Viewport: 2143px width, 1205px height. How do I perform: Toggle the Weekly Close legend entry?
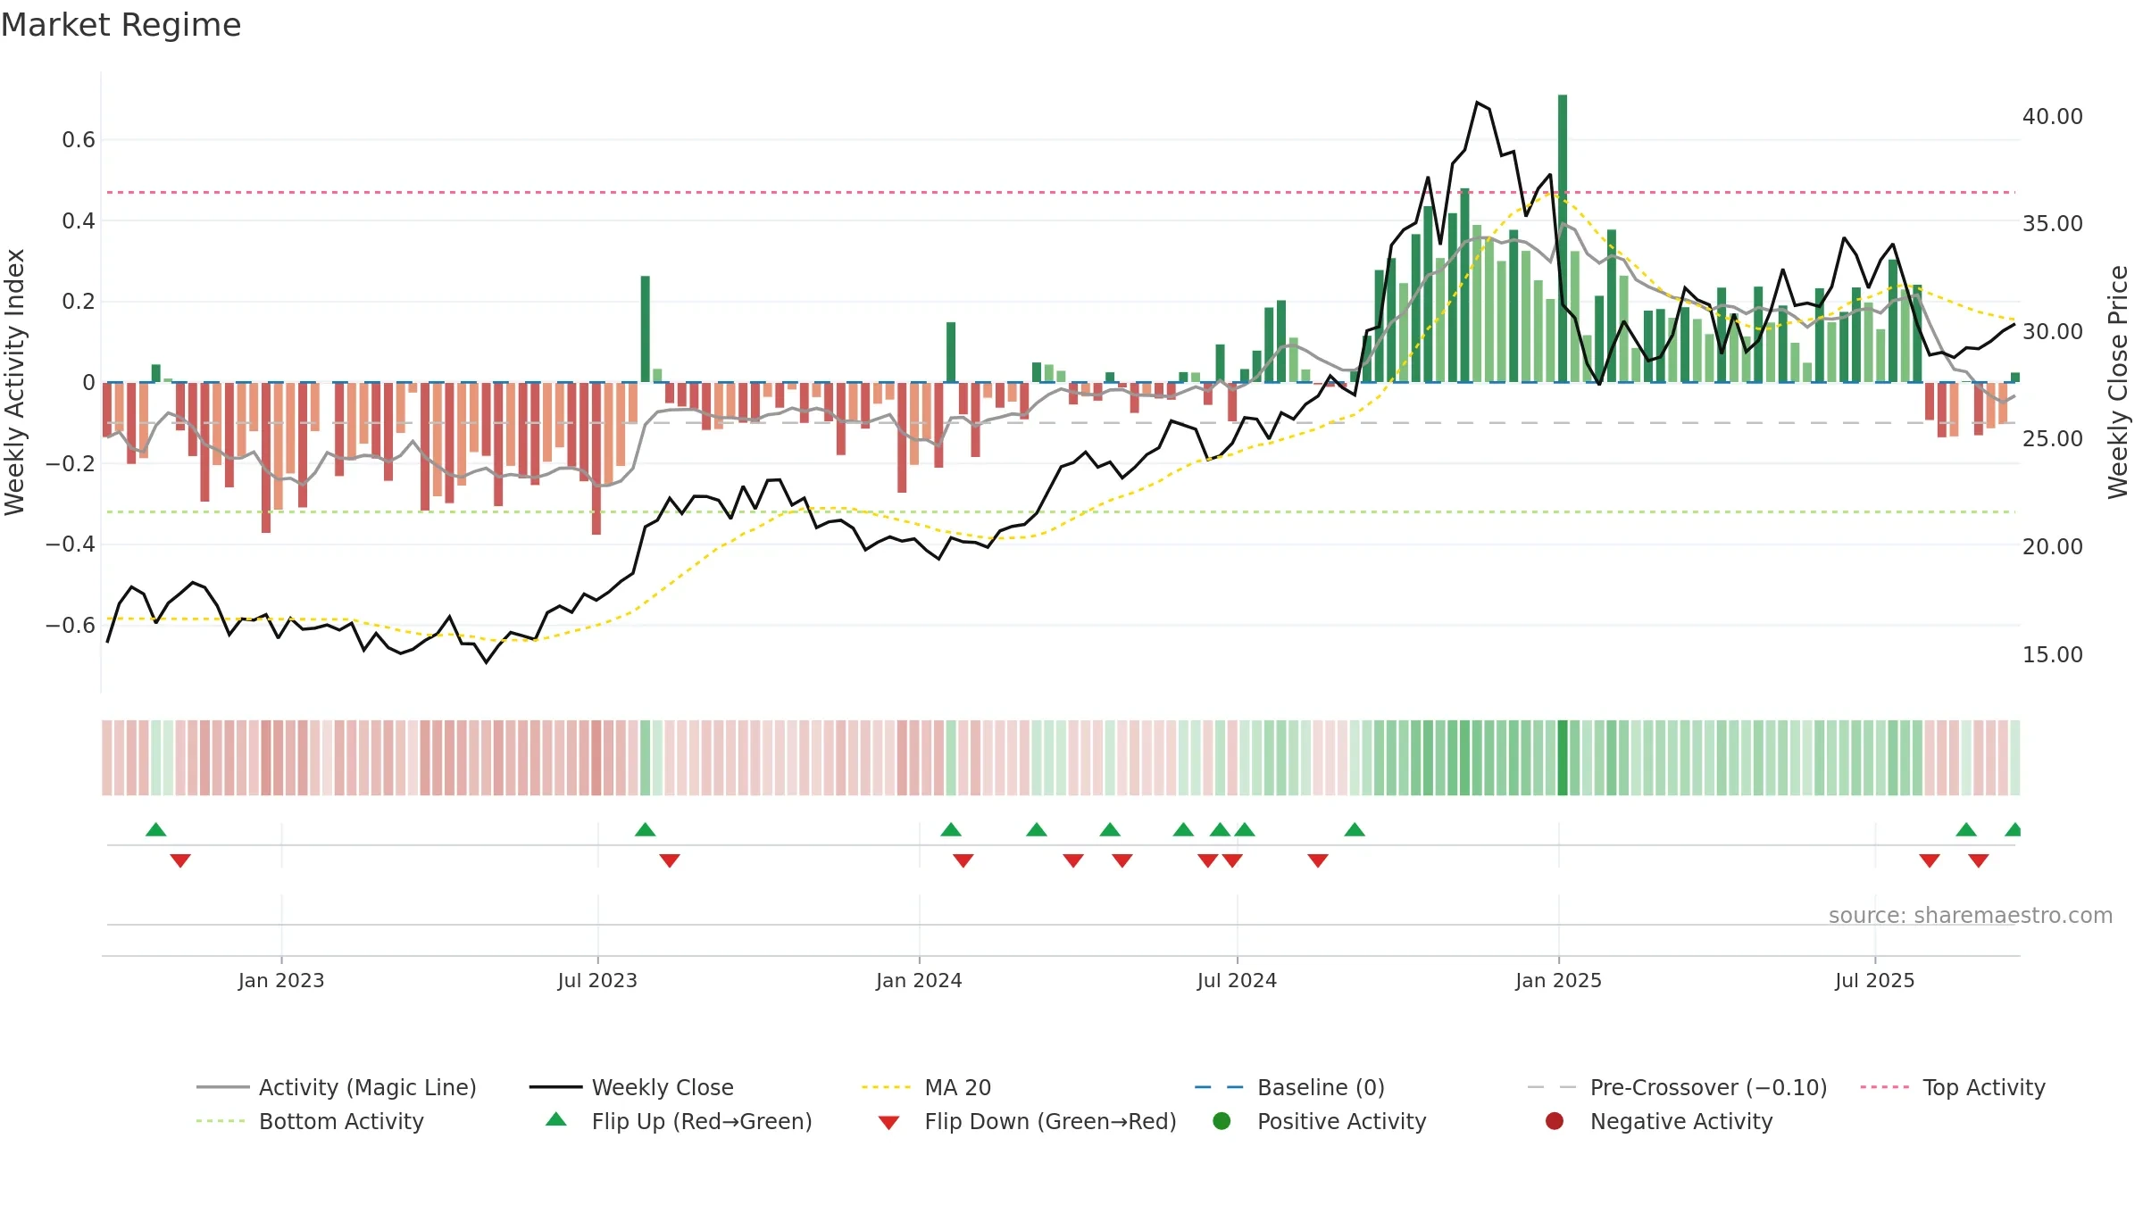[x=631, y=1087]
